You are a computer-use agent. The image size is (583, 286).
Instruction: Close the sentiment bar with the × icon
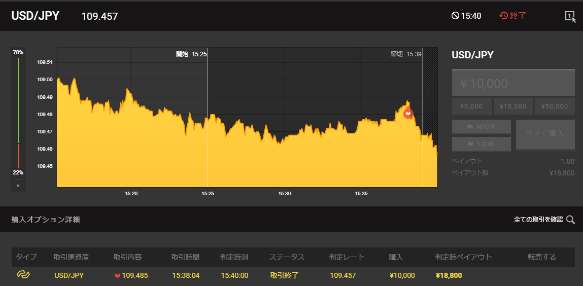point(18,186)
